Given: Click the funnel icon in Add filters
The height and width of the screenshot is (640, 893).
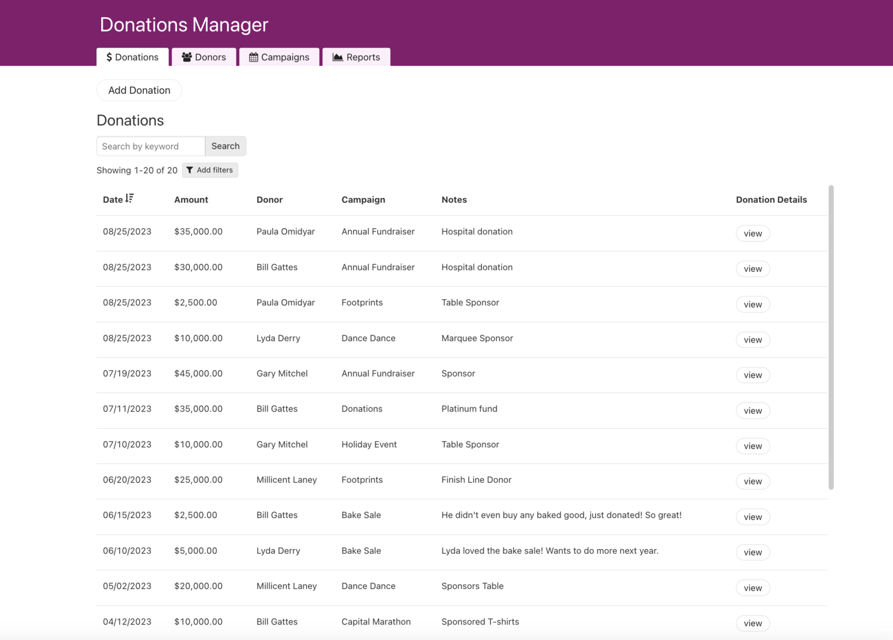Looking at the screenshot, I should pos(189,170).
